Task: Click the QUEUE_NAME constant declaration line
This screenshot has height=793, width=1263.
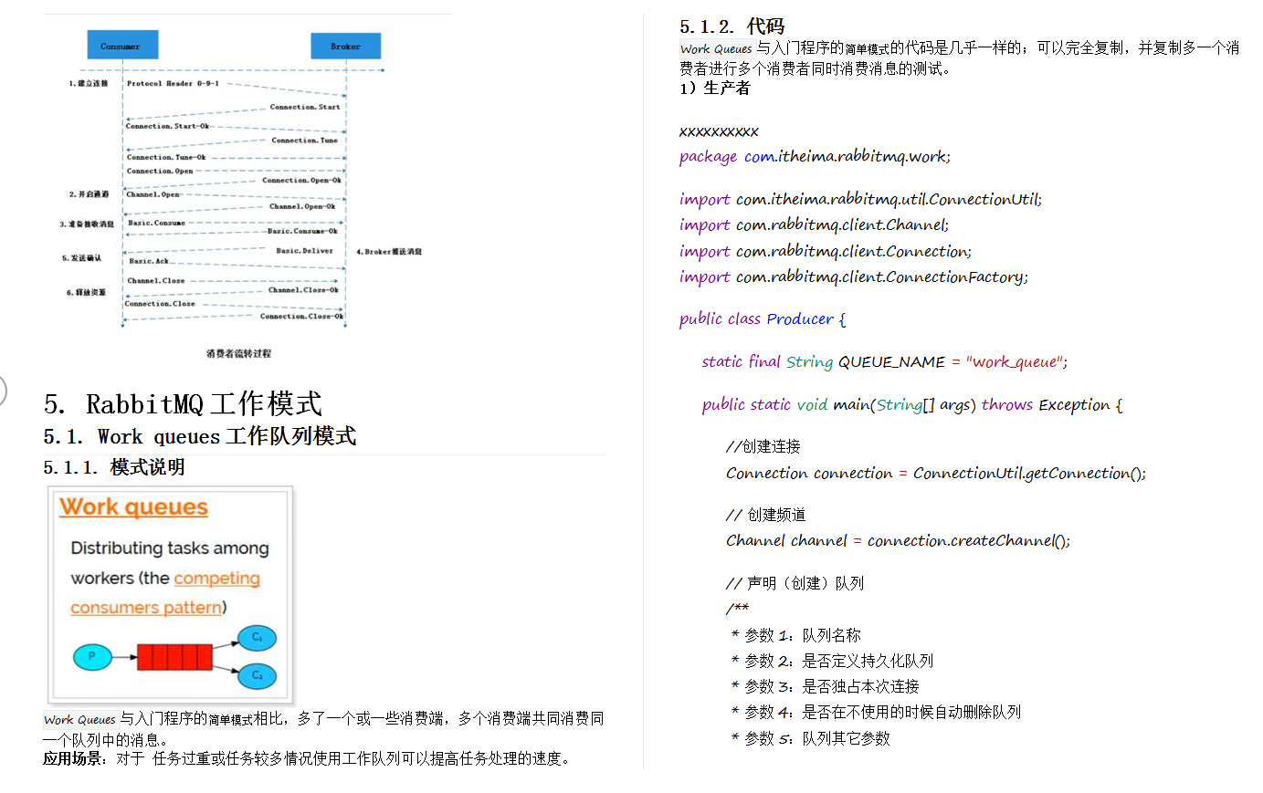Action: (885, 361)
